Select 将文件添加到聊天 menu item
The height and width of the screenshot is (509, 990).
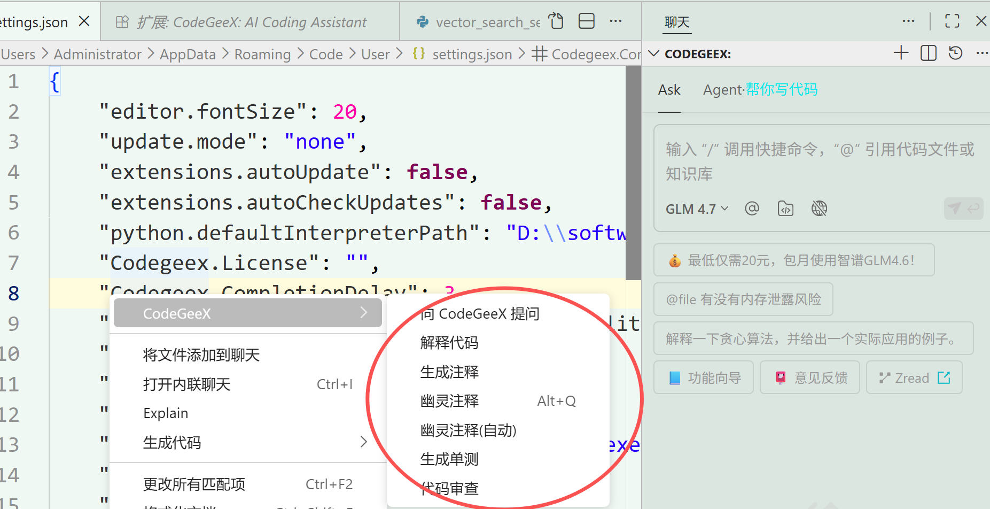pyautogui.click(x=248, y=355)
